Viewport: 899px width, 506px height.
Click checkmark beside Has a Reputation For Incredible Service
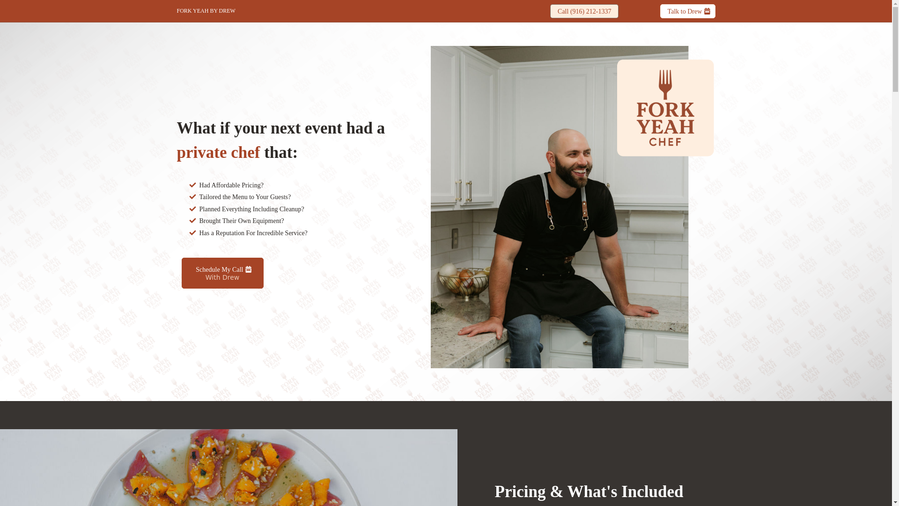coord(192,233)
